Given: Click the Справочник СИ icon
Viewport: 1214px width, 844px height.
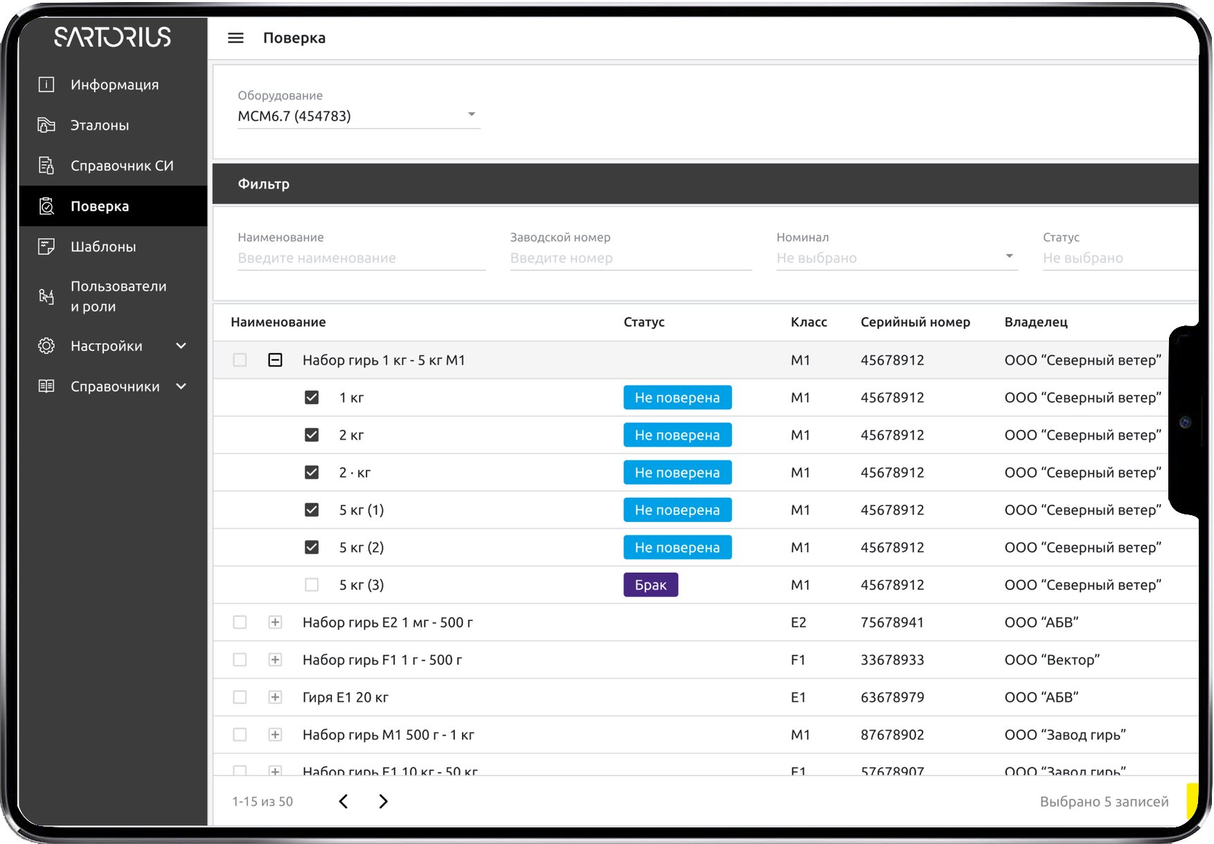Looking at the screenshot, I should point(46,165).
